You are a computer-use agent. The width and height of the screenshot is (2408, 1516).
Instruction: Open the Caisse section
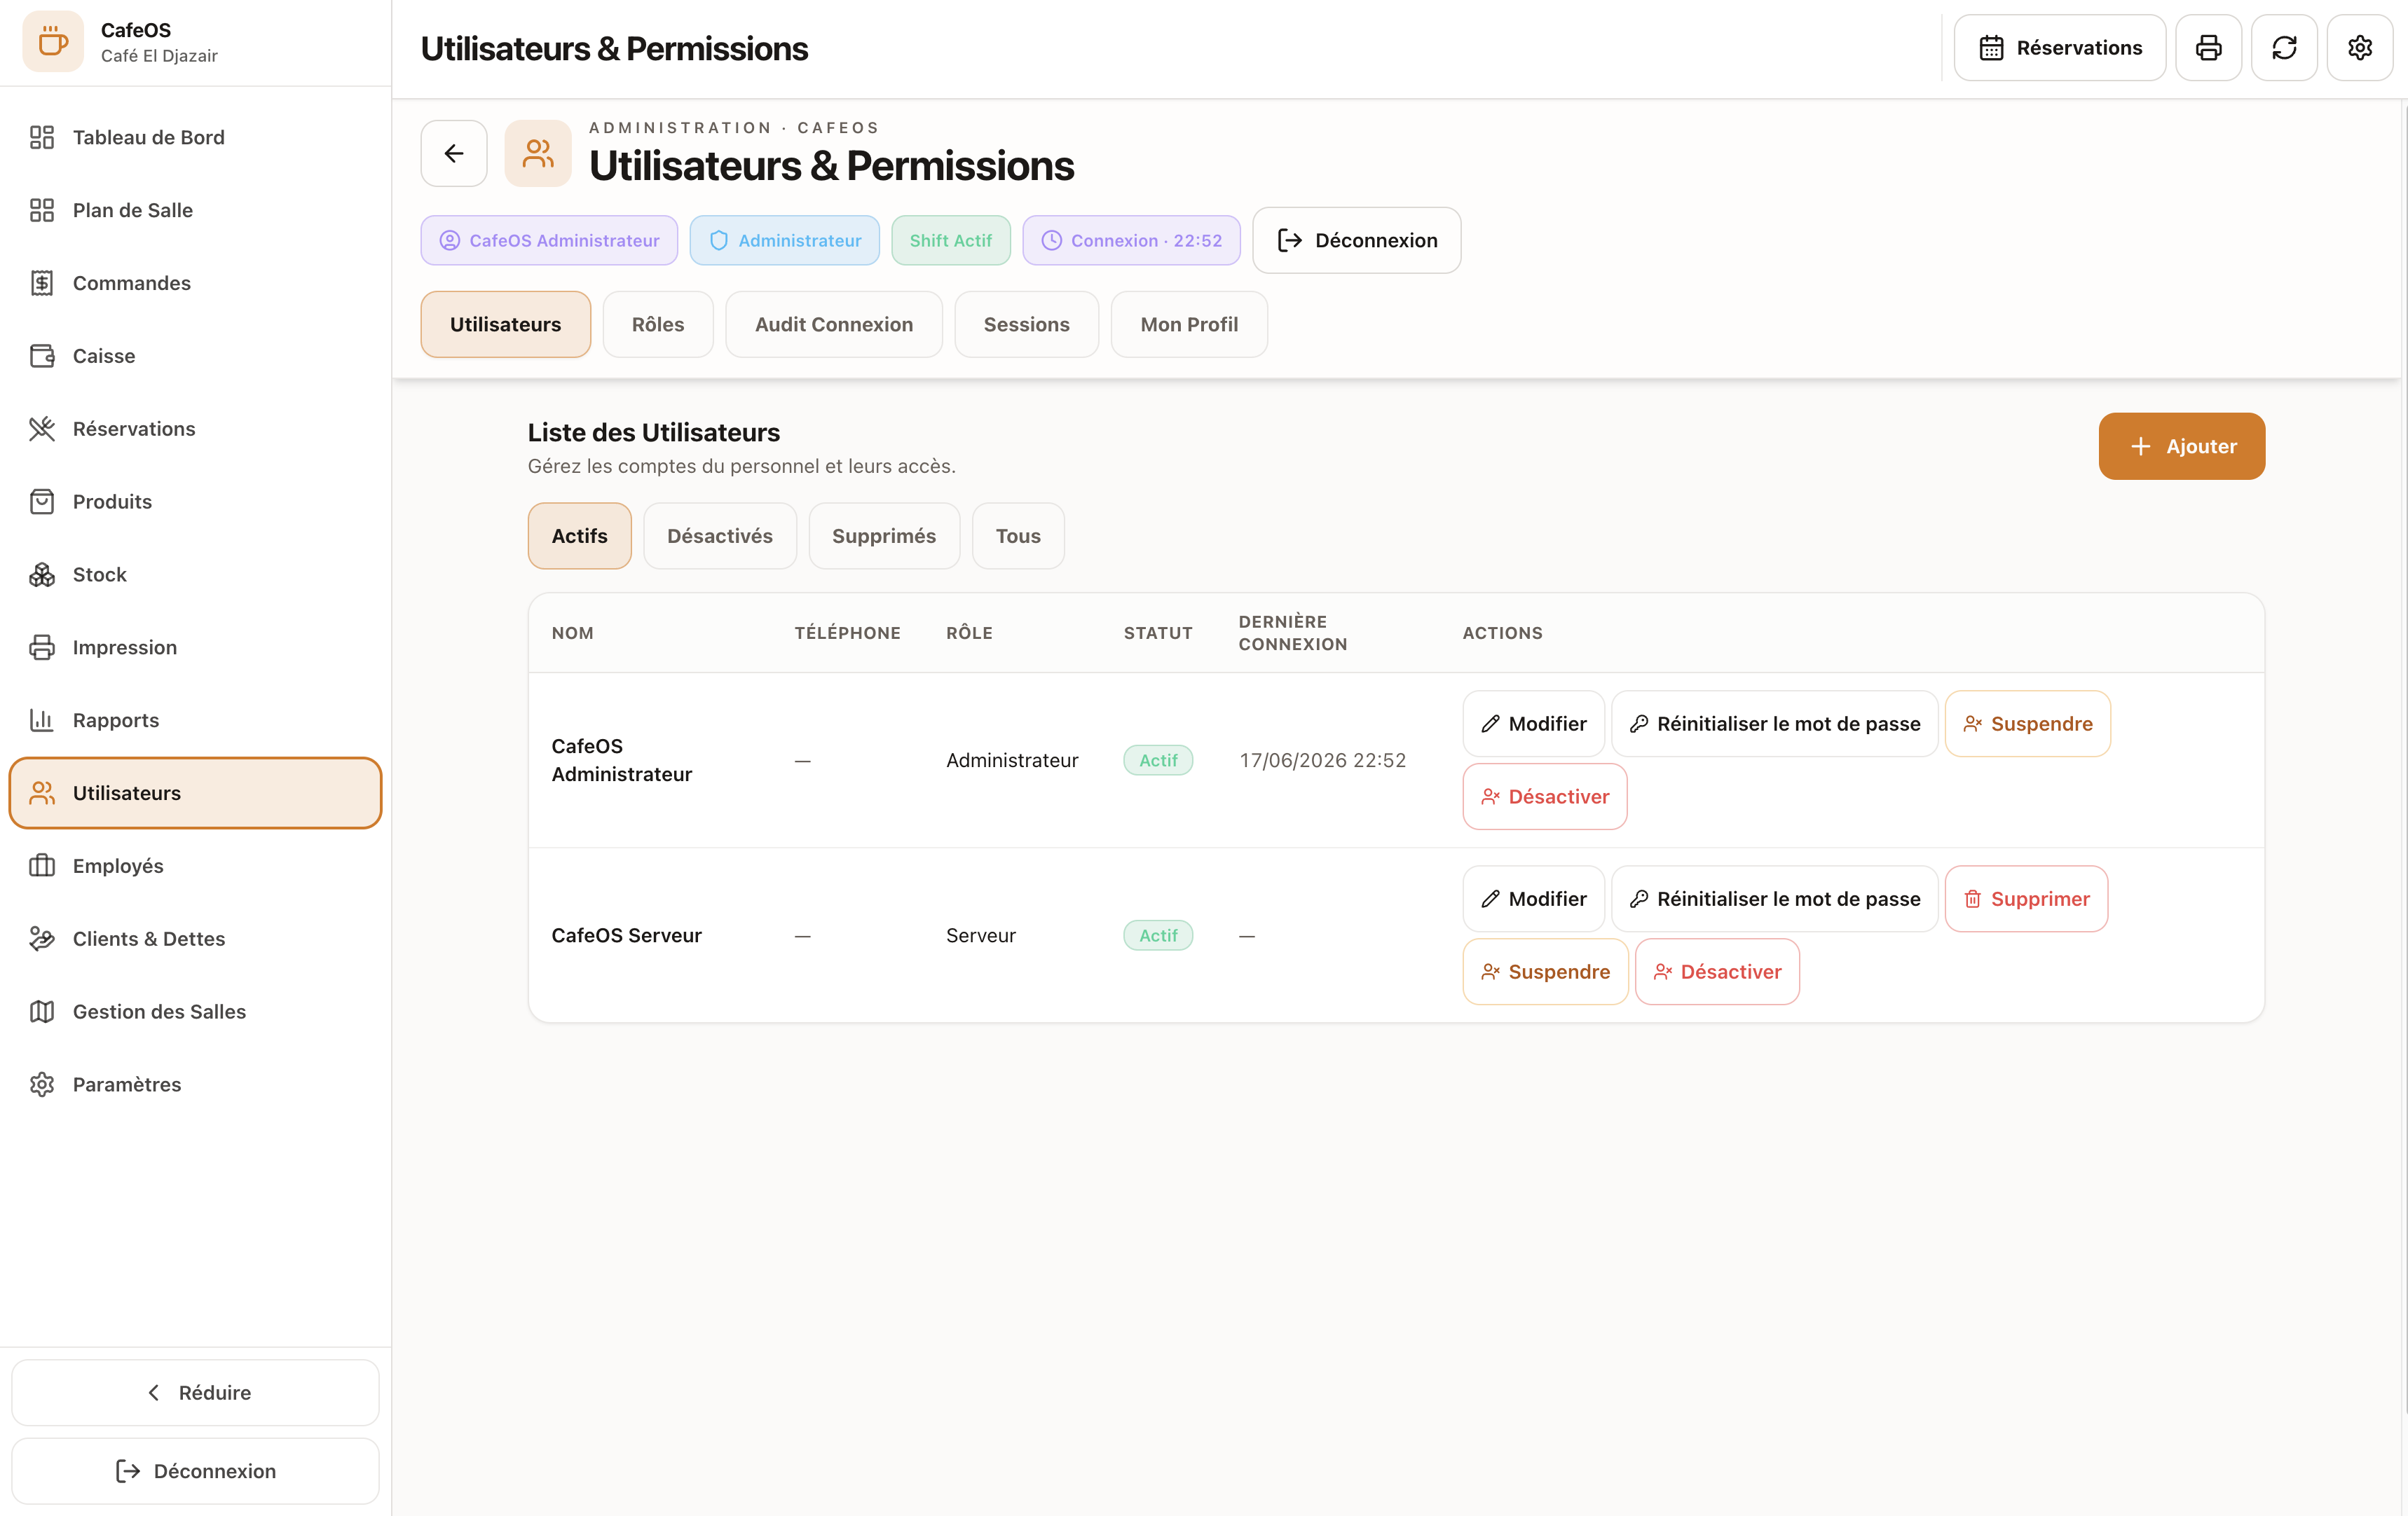pyautogui.click(x=196, y=356)
